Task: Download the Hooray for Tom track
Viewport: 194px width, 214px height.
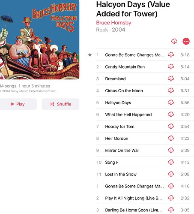Action: (x=171, y=127)
